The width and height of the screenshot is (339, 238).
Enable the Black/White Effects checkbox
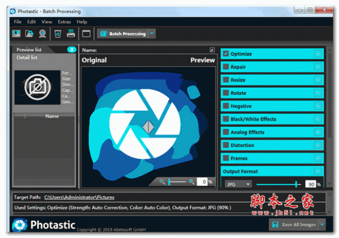225,119
